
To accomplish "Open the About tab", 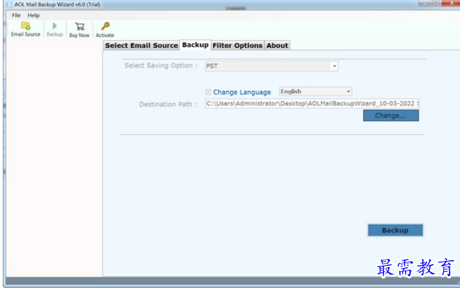I will 277,45.
